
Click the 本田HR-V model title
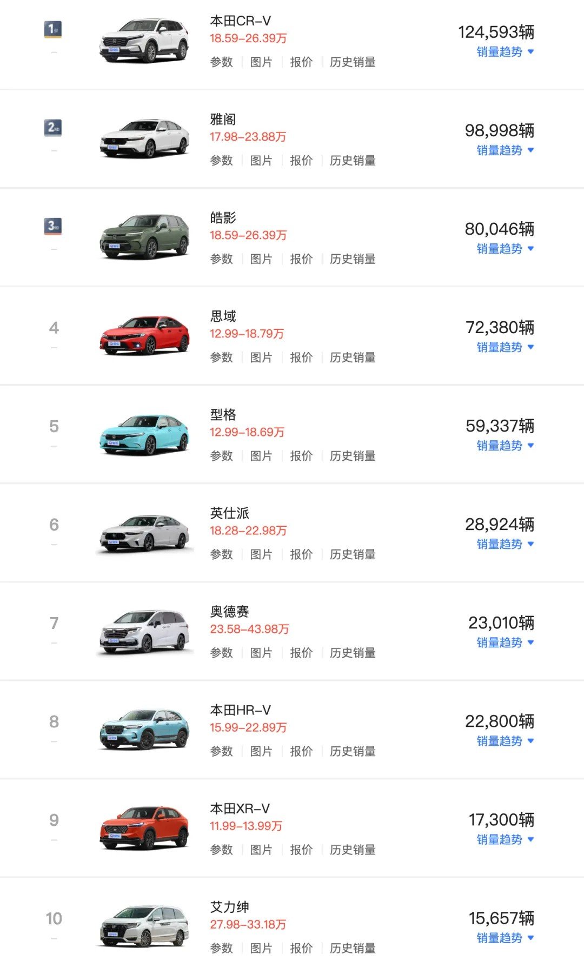[x=241, y=710]
